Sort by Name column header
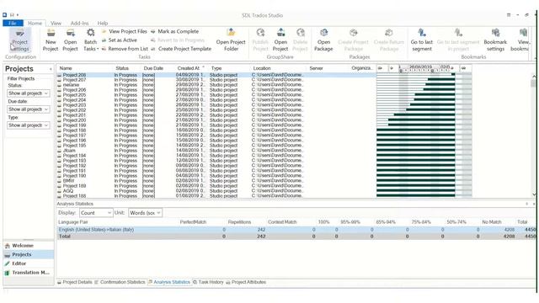 pyautogui.click(x=66, y=68)
